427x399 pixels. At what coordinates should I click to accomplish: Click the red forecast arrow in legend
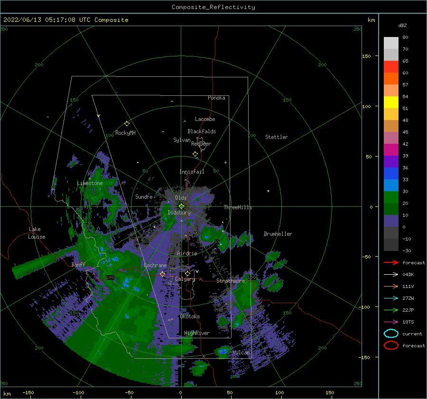tap(391, 262)
